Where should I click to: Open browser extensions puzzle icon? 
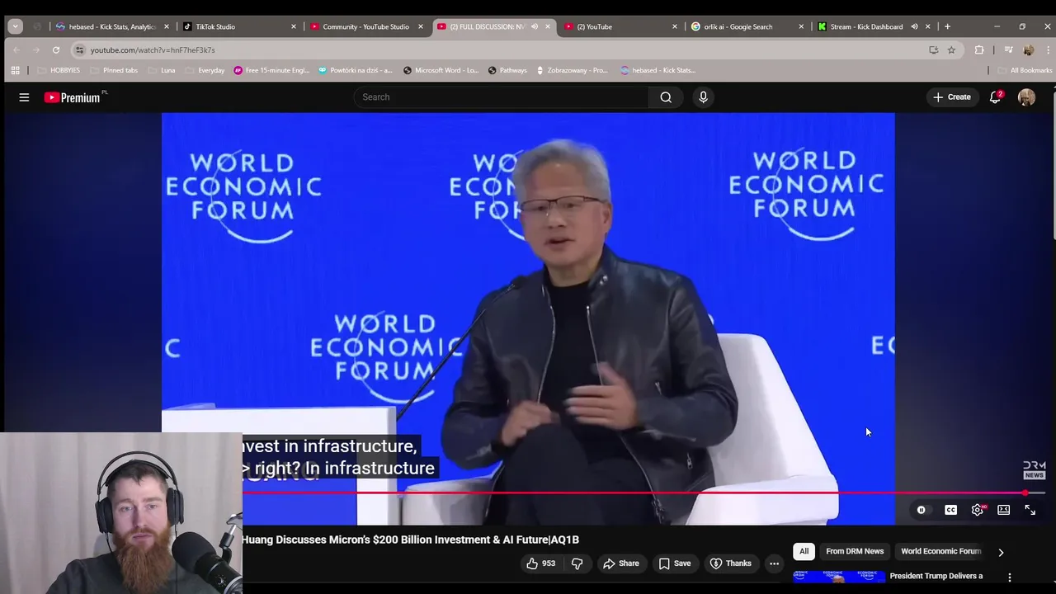pyautogui.click(x=979, y=49)
